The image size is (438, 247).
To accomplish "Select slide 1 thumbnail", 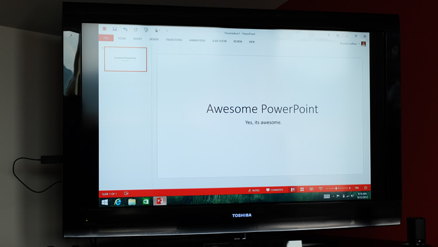I will 126,59.
